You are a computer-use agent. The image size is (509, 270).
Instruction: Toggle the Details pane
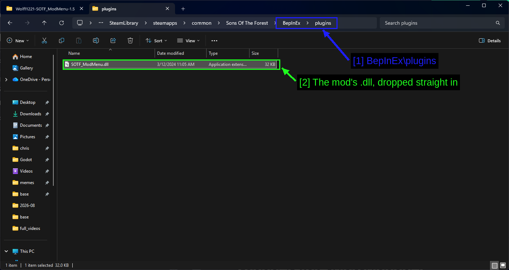[x=490, y=40]
